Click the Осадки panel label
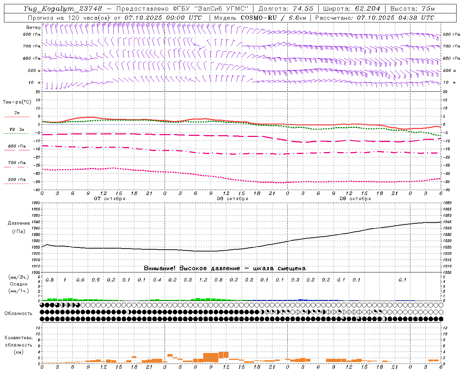The width and height of the screenshot is (462, 370). click(x=19, y=284)
